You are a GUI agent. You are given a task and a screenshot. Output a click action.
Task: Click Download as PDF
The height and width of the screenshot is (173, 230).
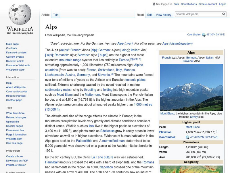pos(17,161)
